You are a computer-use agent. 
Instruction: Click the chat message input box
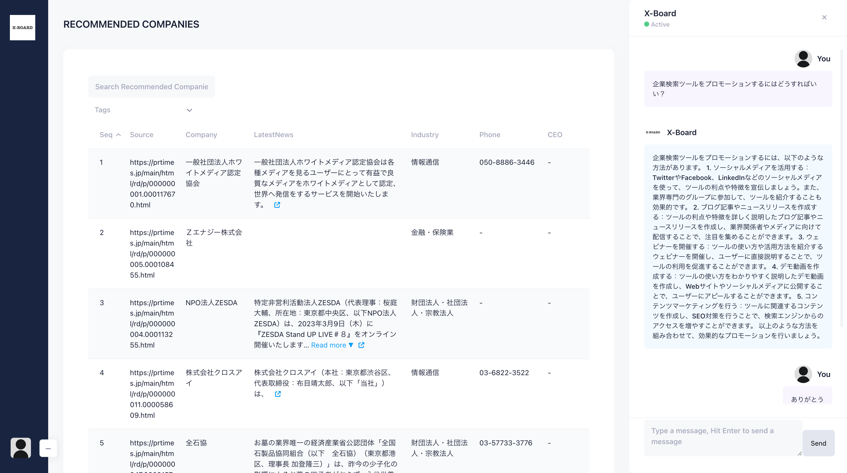[723, 437]
